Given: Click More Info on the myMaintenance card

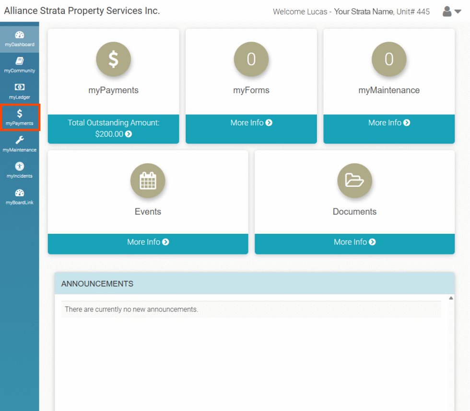Looking at the screenshot, I should coord(389,122).
